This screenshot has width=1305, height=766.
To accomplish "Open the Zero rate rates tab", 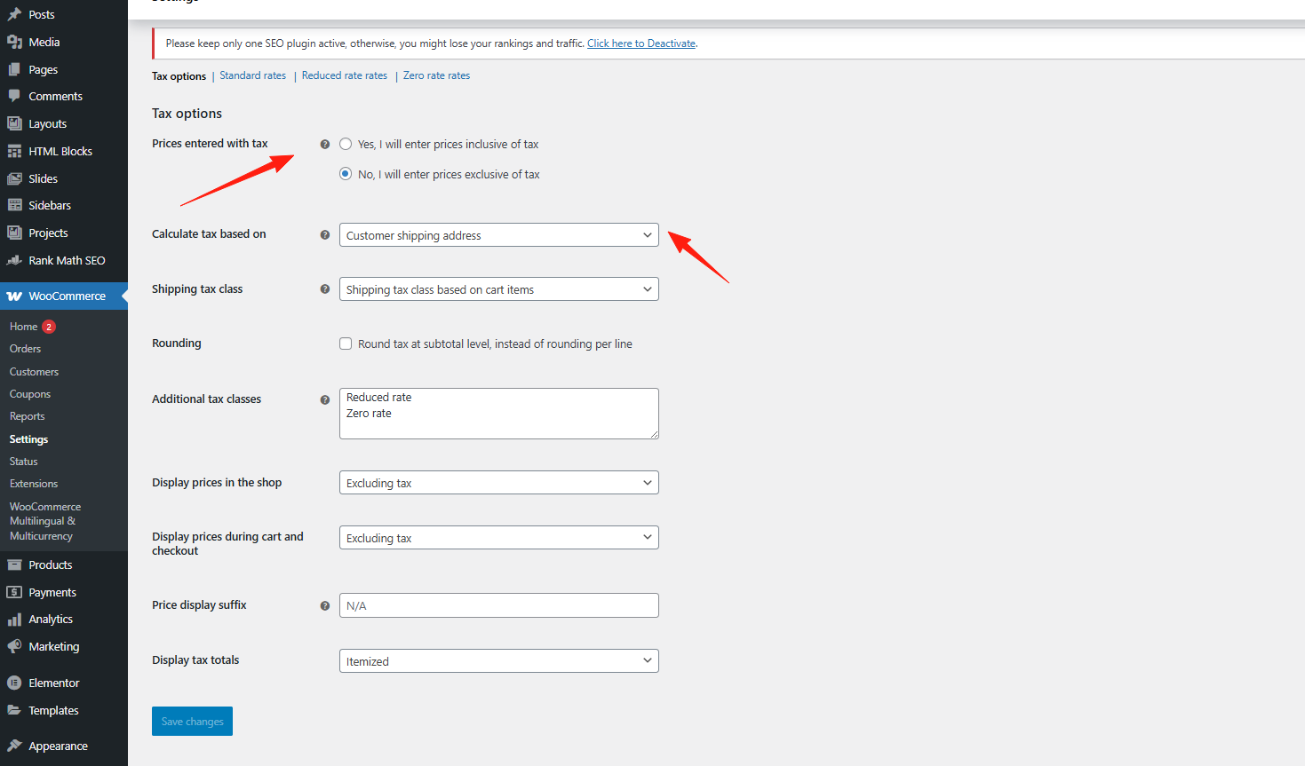I will 436,75.
